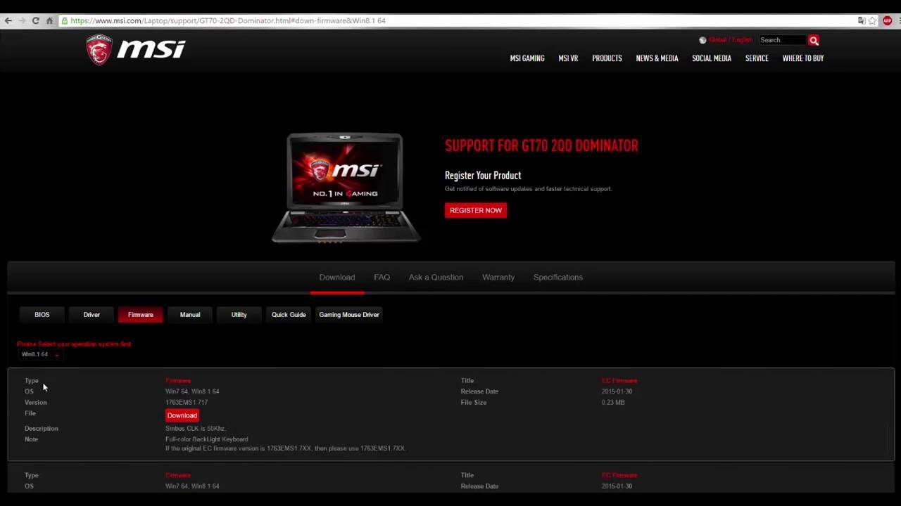Open the SERVICE menu
This screenshot has width=901, height=506.
[757, 58]
